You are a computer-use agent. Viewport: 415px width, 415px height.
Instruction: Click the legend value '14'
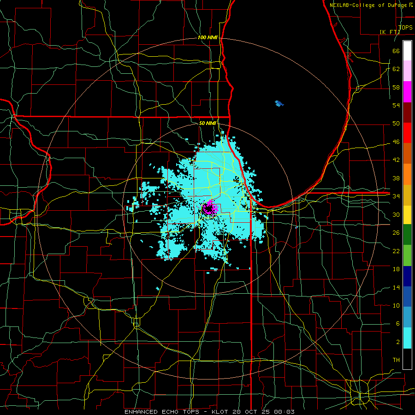tap(396, 287)
